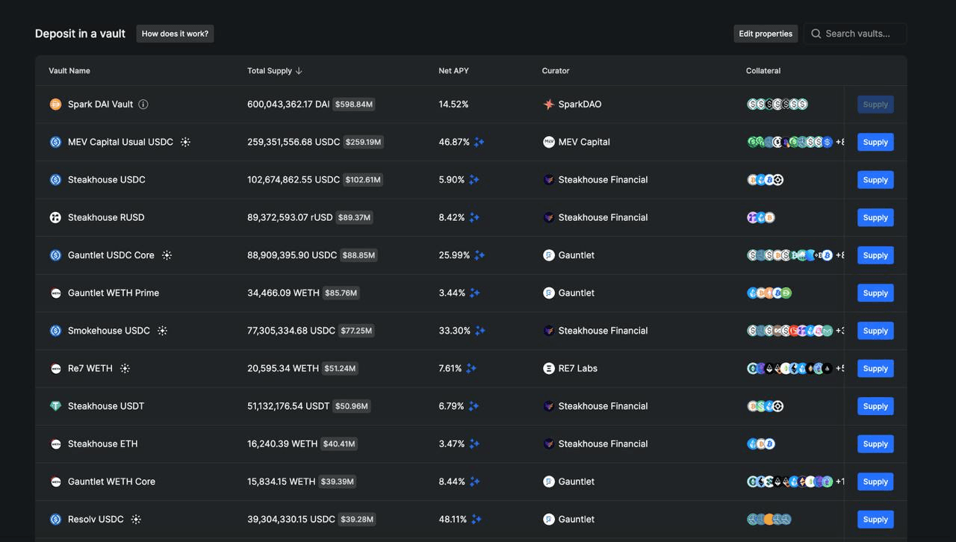Sort by Total Supply column header
The width and height of the screenshot is (956, 542).
tap(275, 71)
